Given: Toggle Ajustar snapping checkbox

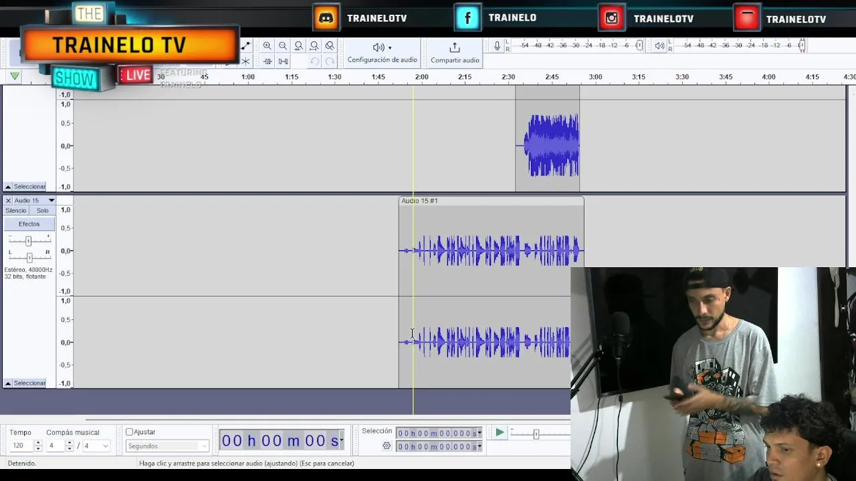Looking at the screenshot, I should 130,432.
